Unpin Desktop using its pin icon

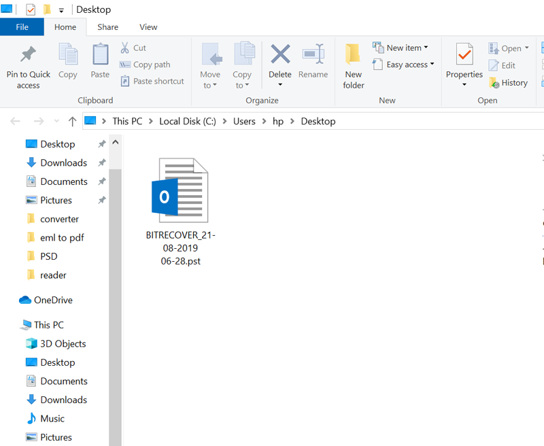[101, 144]
